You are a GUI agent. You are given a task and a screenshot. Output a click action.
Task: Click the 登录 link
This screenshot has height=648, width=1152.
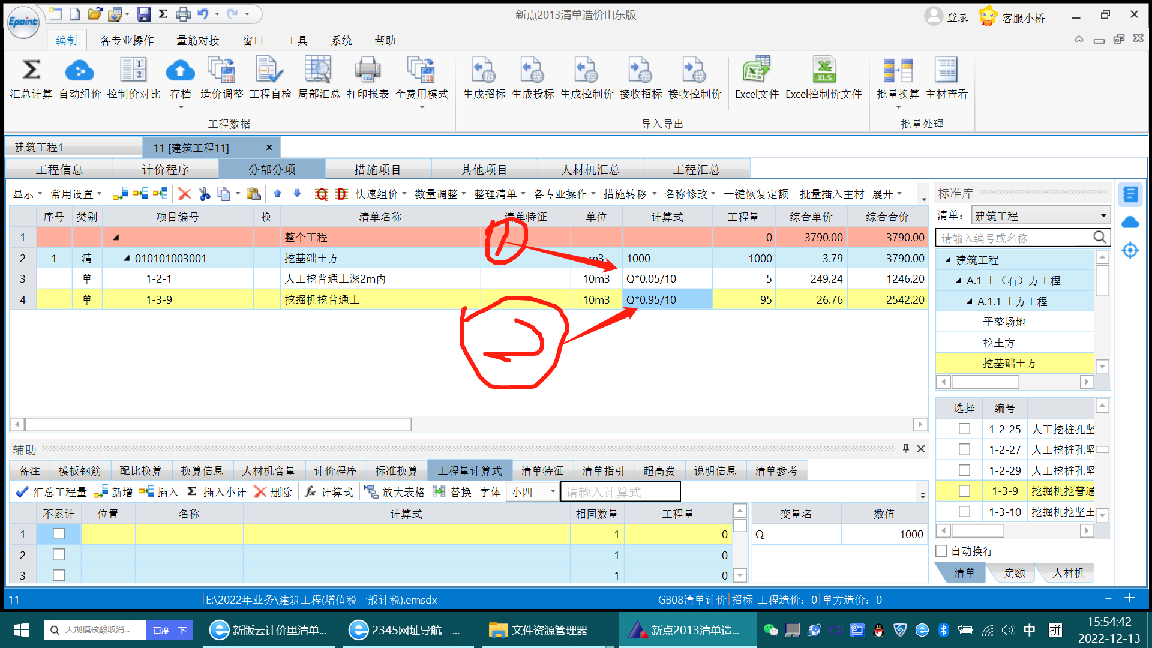[x=957, y=17]
